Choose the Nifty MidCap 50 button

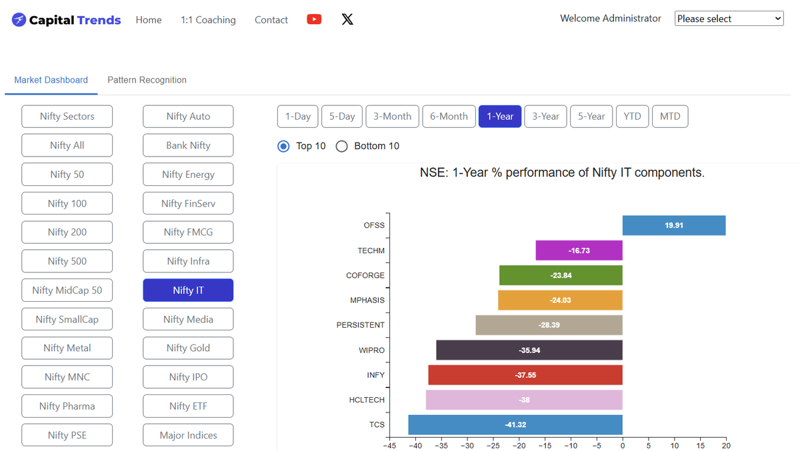pos(67,290)
